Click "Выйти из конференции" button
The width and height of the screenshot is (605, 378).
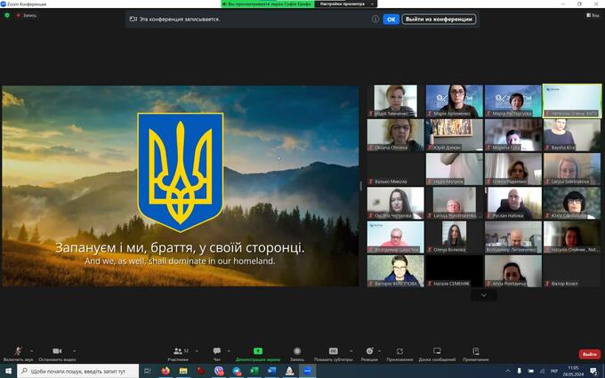pyautogui.click(x=439, y=19)
